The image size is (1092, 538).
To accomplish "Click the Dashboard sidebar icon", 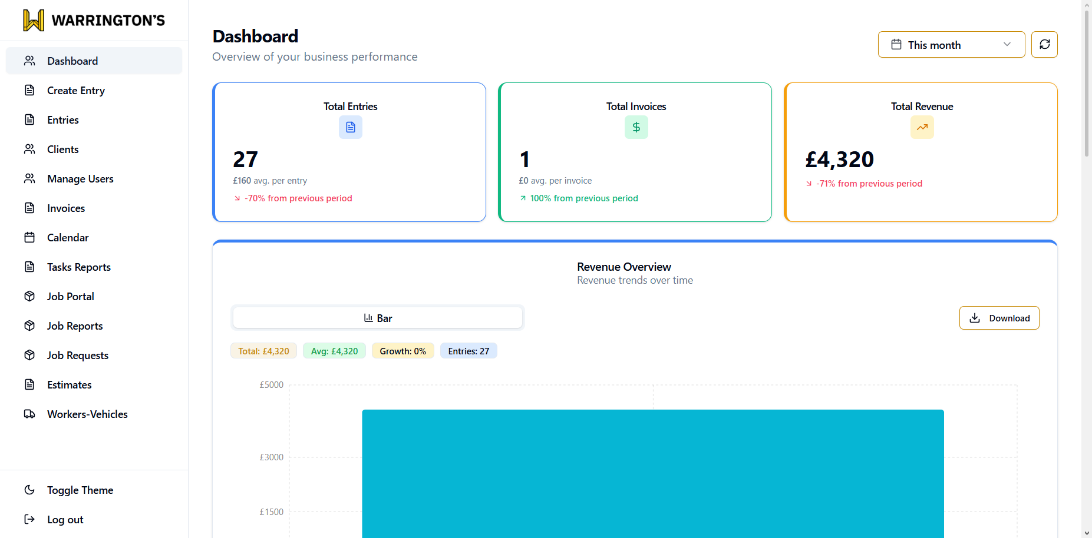I will click(29, 61).
